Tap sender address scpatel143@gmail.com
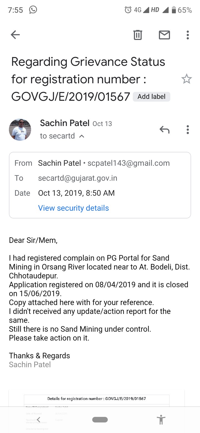The width and height of the screenshot is (200, 433). point(129,163)
